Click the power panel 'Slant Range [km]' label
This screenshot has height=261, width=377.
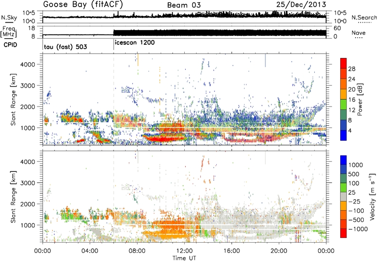13,99
